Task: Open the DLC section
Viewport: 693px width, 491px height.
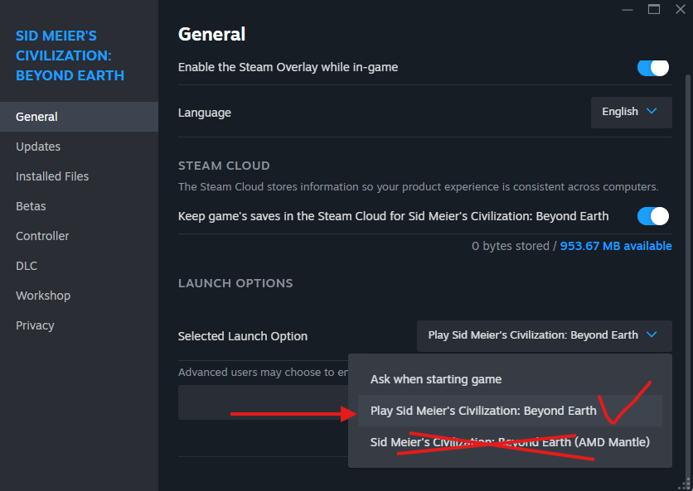Action: (27, 266)
